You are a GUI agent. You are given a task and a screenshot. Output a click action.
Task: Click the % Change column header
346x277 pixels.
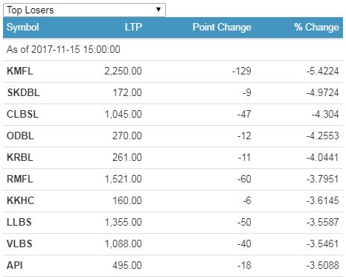(x=316, y=27)
